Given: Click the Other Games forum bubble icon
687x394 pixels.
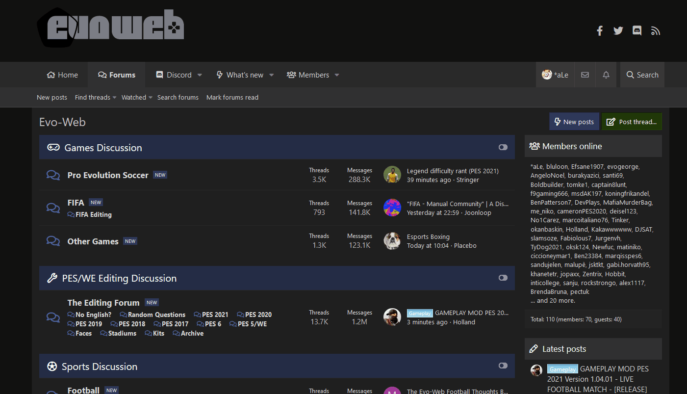Looking at the screenshot, I should pos(53,241).
